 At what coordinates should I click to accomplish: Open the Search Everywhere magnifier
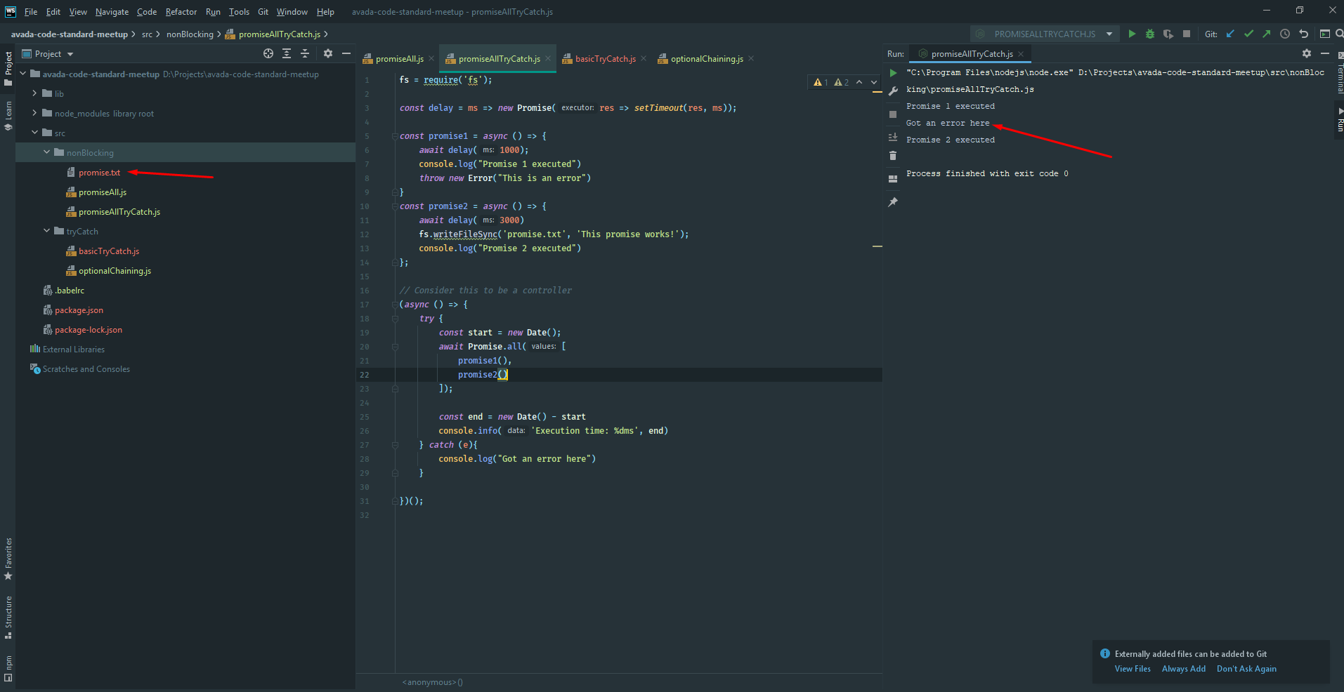[1339, 34]
